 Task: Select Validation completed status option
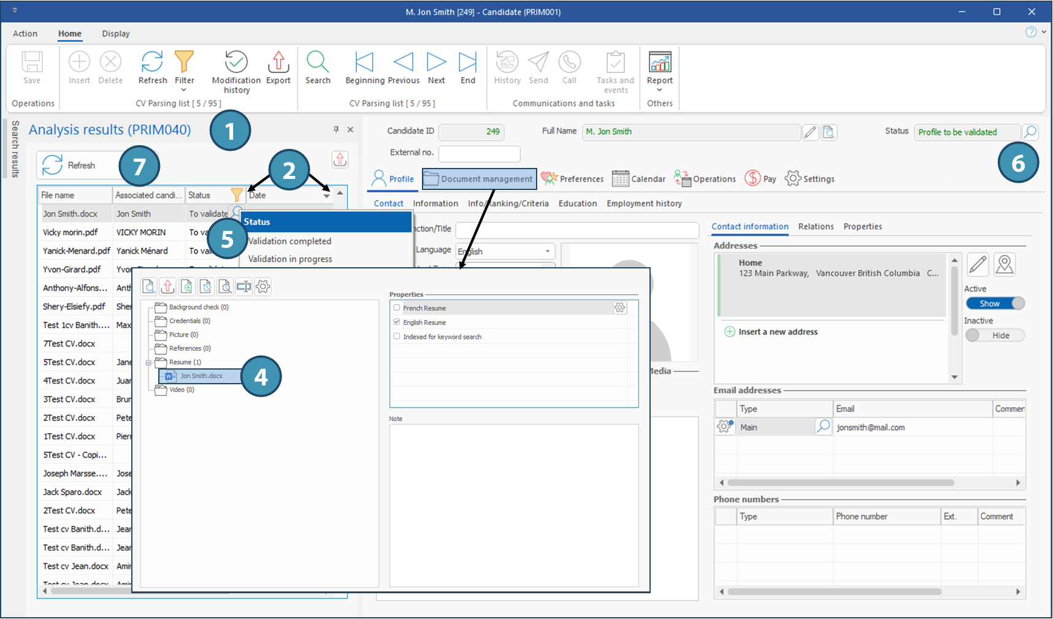pyautogui.click(x=289, y=241)
